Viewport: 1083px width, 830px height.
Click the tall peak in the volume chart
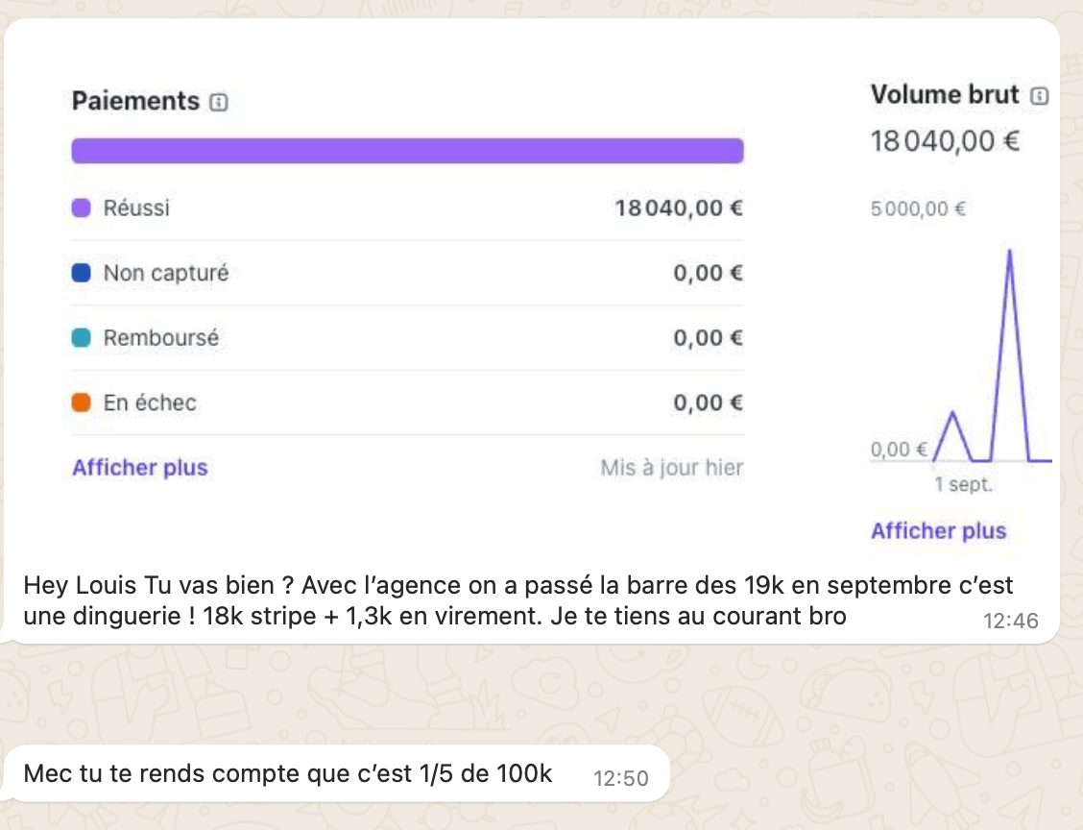point(1010,251)
